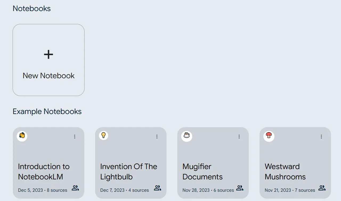Click the waving hand emoji on Introduction notebook
Screen dimensions: 341x201
(x=22, y=136)
